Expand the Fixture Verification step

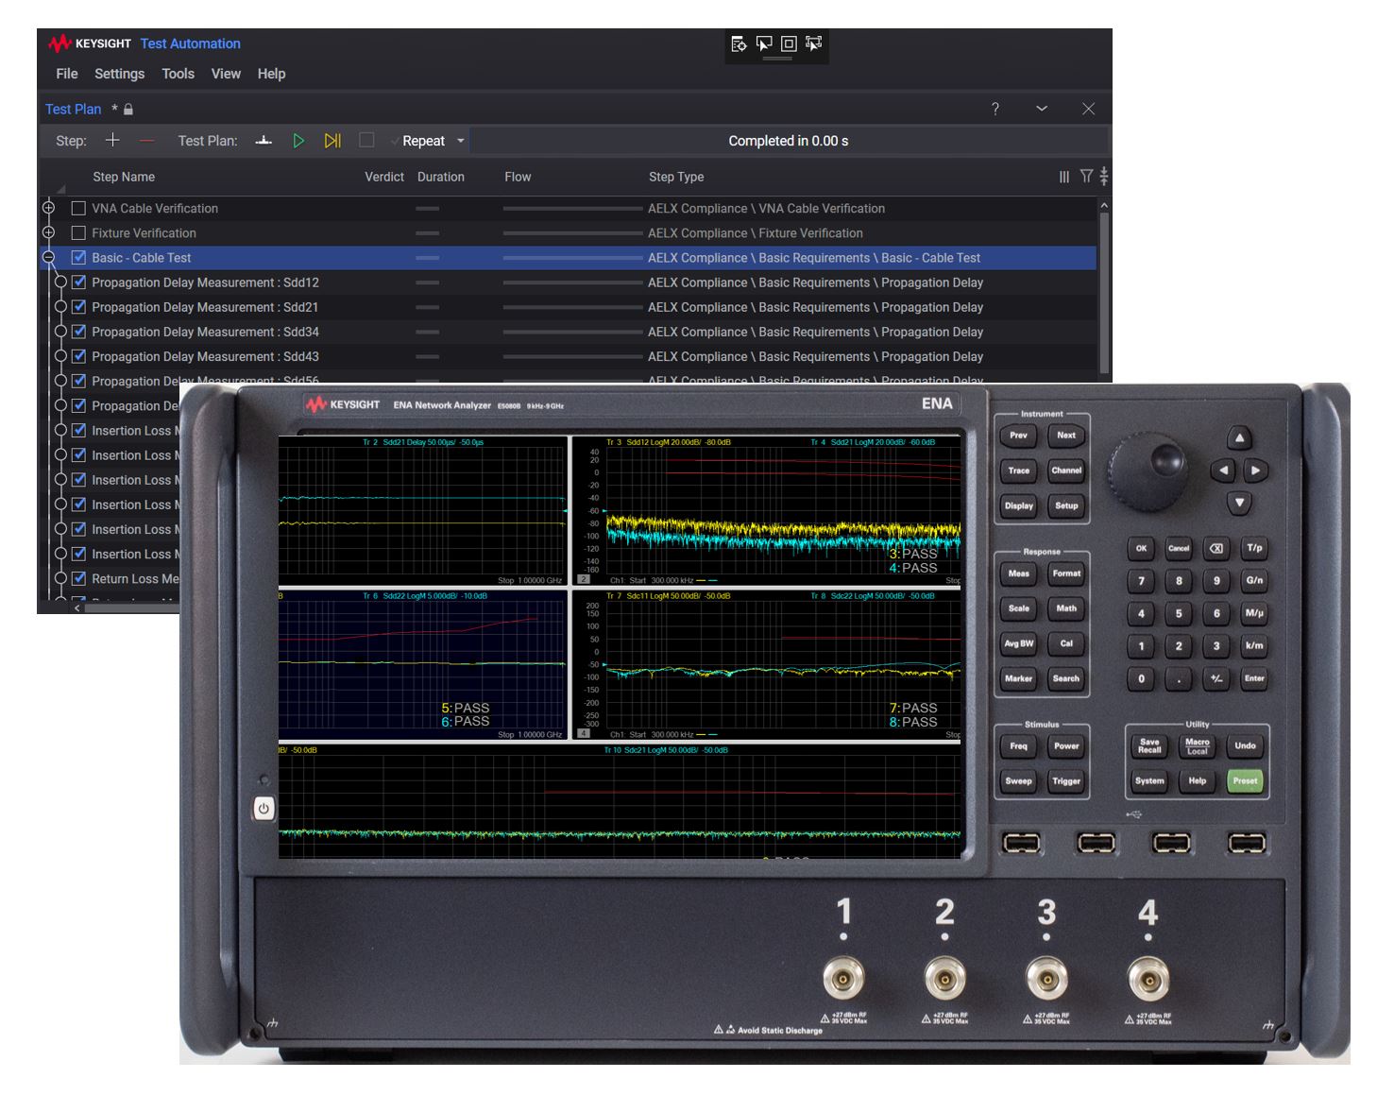point(48,232)
